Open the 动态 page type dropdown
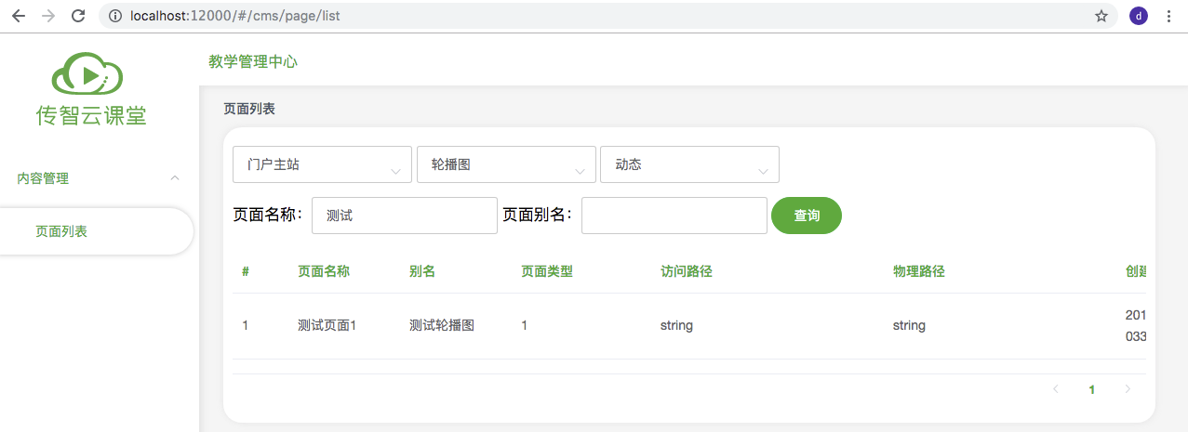 coord(689,165)
